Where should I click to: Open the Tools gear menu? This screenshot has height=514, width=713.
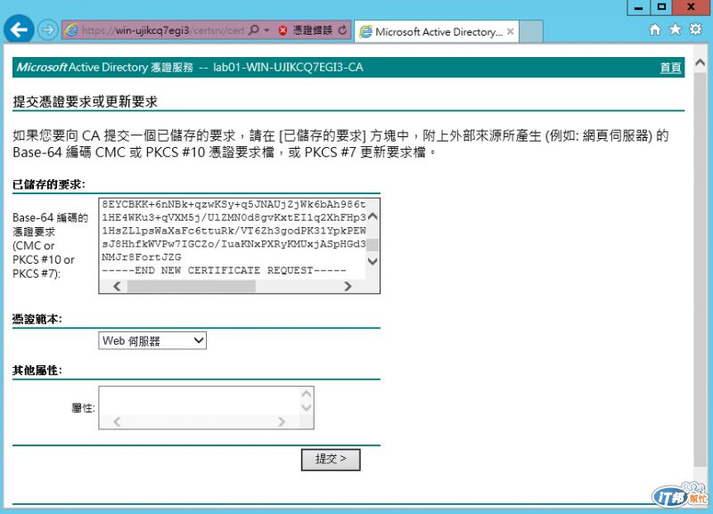pos(696,29)
